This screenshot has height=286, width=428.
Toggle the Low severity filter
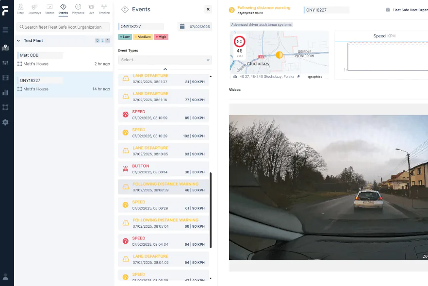pyautogui.click(x=125, y=37)
